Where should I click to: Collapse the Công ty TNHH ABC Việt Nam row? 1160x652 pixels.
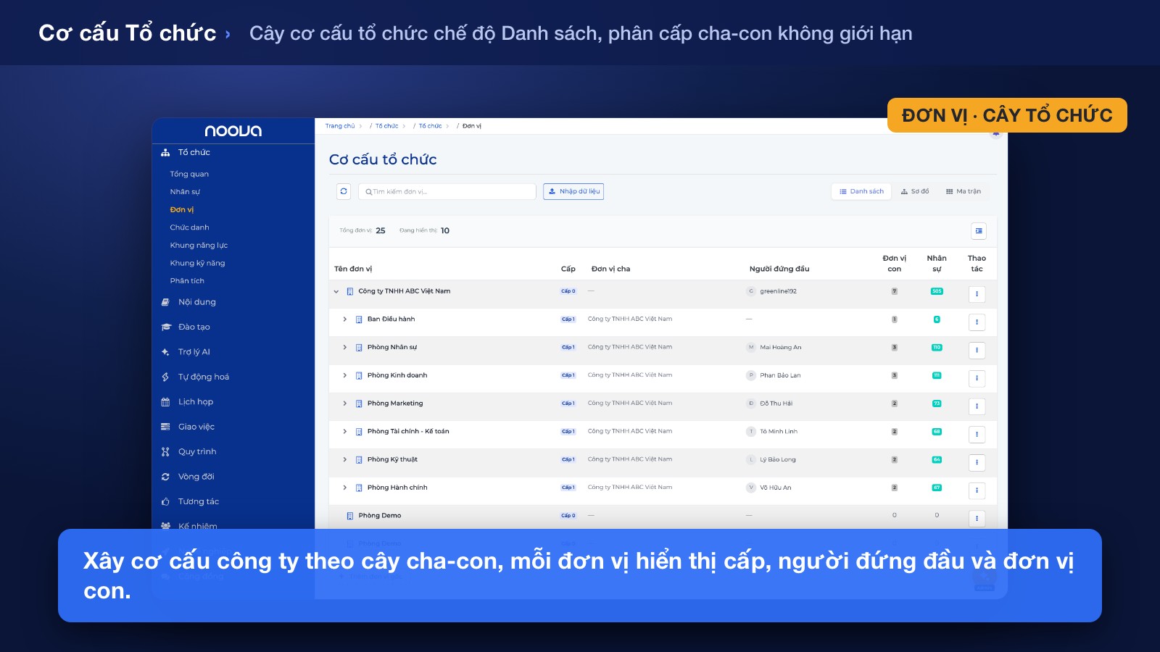pos(336,292)
